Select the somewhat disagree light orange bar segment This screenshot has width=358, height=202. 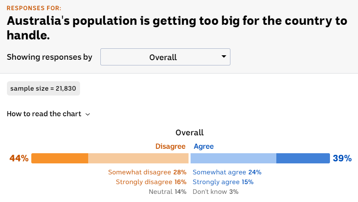pyautogui.click(x=138, y=158)
